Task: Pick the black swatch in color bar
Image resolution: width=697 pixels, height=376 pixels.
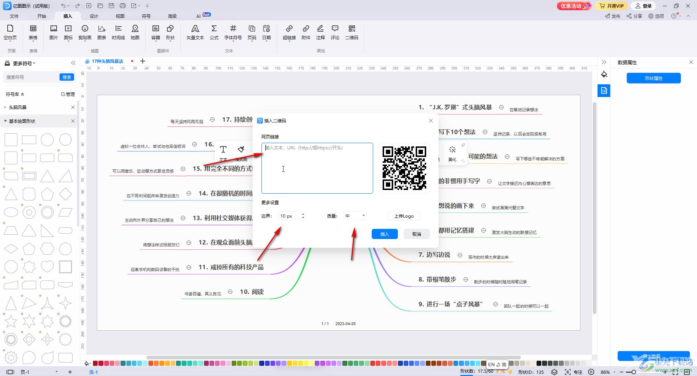Action: (539, 363)
